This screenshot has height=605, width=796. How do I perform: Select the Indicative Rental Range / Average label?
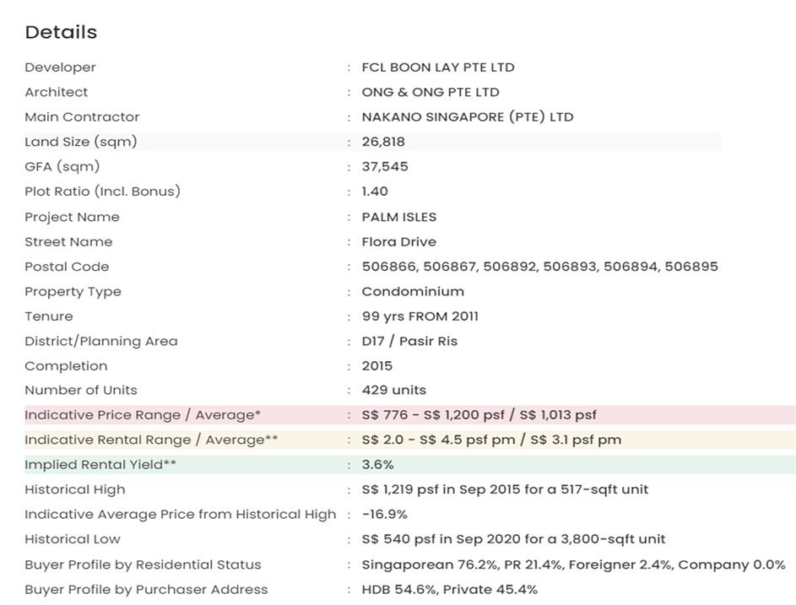click(x=151, y=440)
